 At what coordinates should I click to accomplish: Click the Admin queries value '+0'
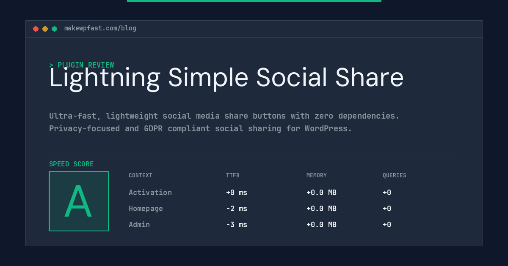(x=387, y=225)
